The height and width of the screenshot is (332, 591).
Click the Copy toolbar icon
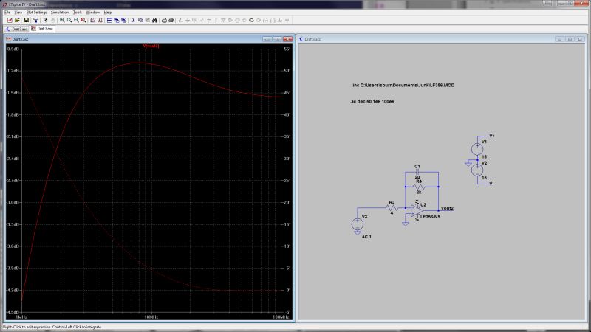tap(140, 20)
